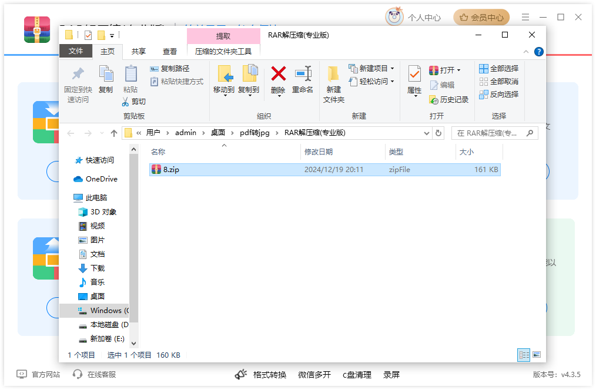
Task: Collapse the ribbon with the chevron
Action: pos(527,51)
